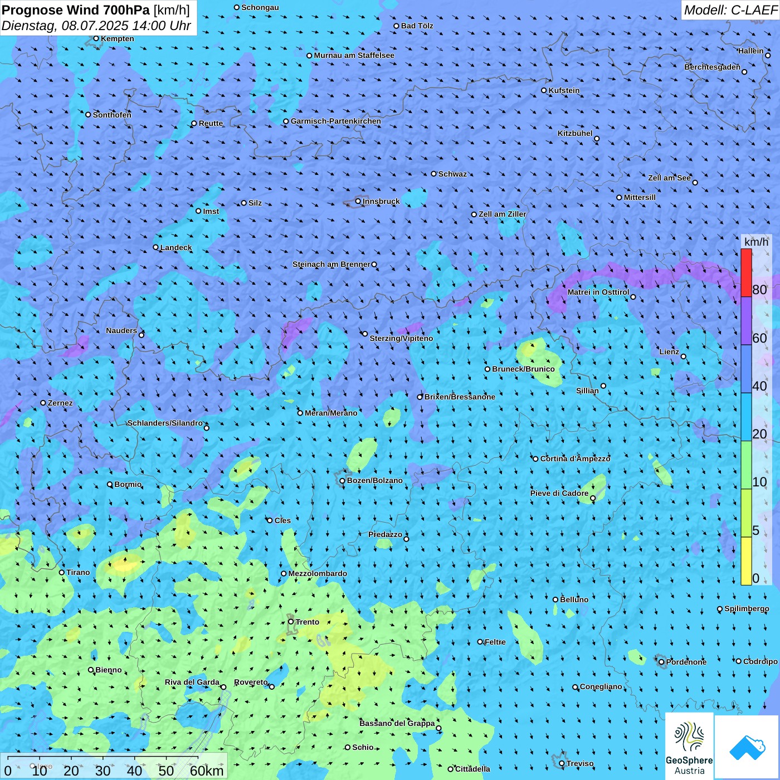This screenshot has height=780, width=780.
Task: Click the 'Brixen/Bressanone' label
Action: coord(460,397)
